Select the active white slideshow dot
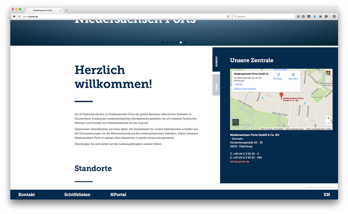Viewport: 348px width, 214px height. [x=181, y=42]
